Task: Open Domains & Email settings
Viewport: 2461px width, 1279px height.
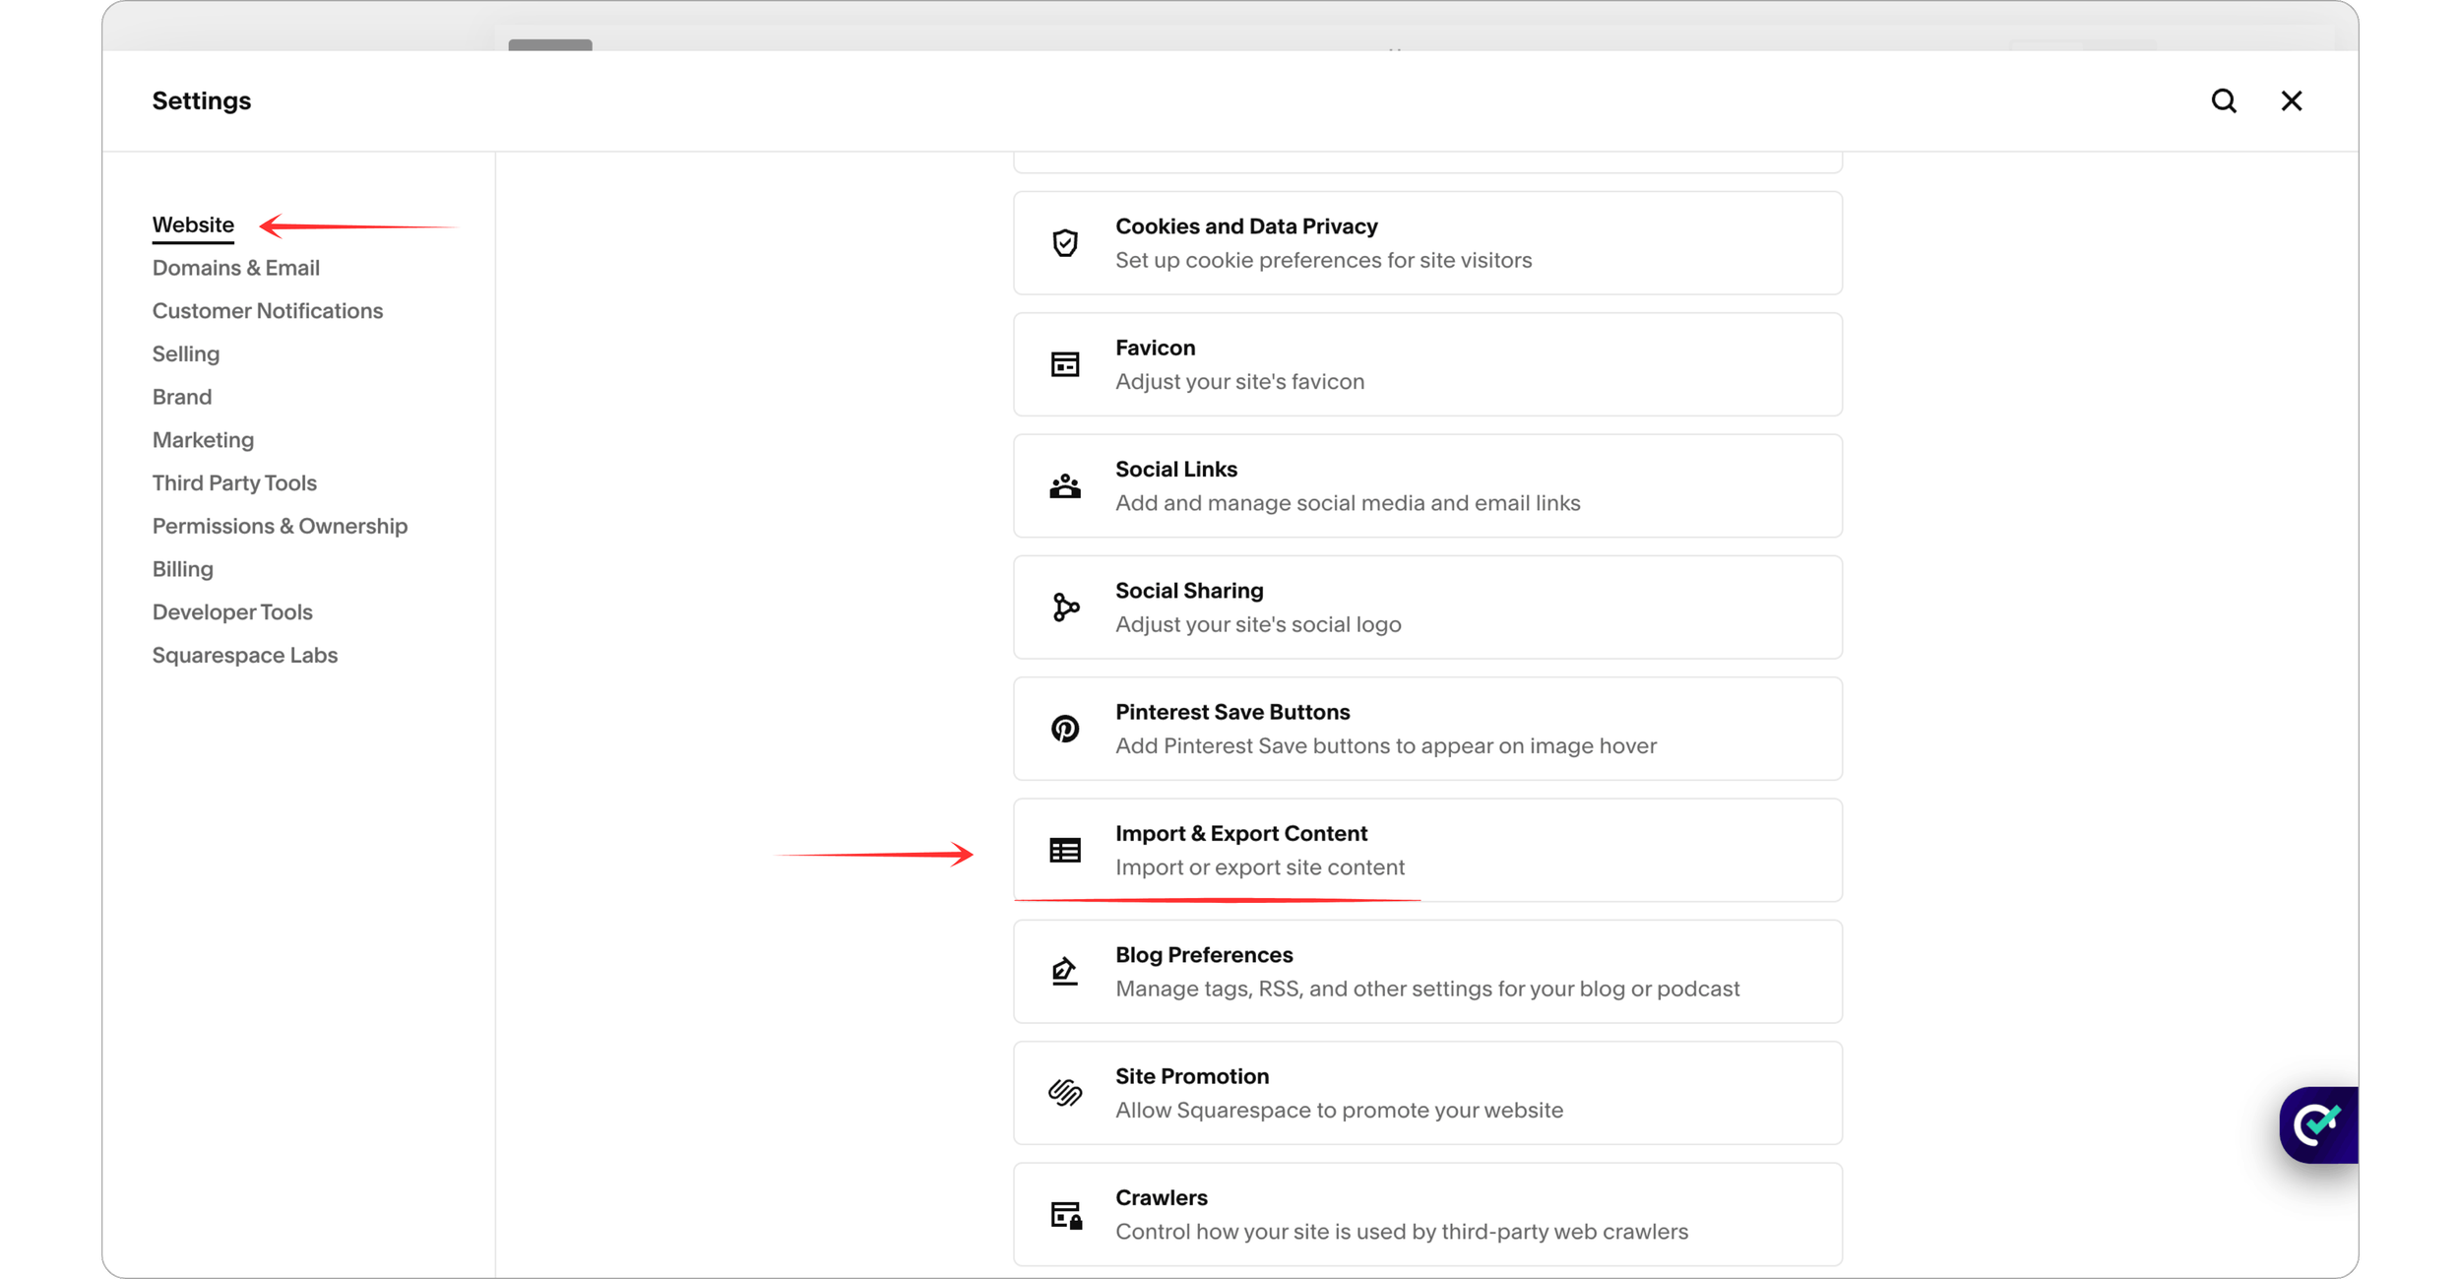Action: [236, 268]
